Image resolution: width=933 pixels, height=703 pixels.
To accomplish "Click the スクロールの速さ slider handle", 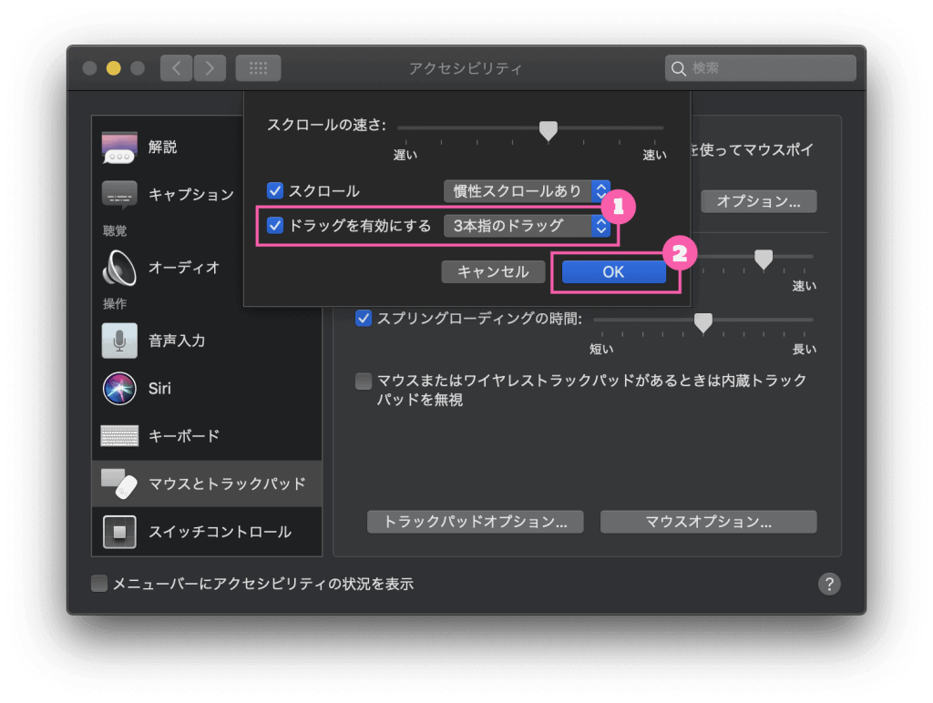I will point(548,130).
